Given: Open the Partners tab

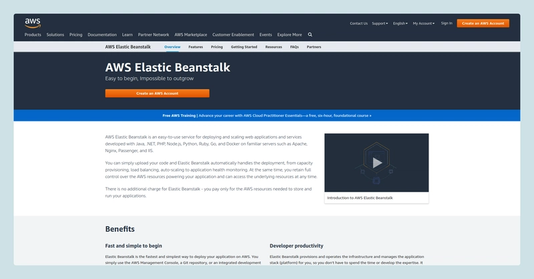Looking at the screenshot, I should pos(314,47).
